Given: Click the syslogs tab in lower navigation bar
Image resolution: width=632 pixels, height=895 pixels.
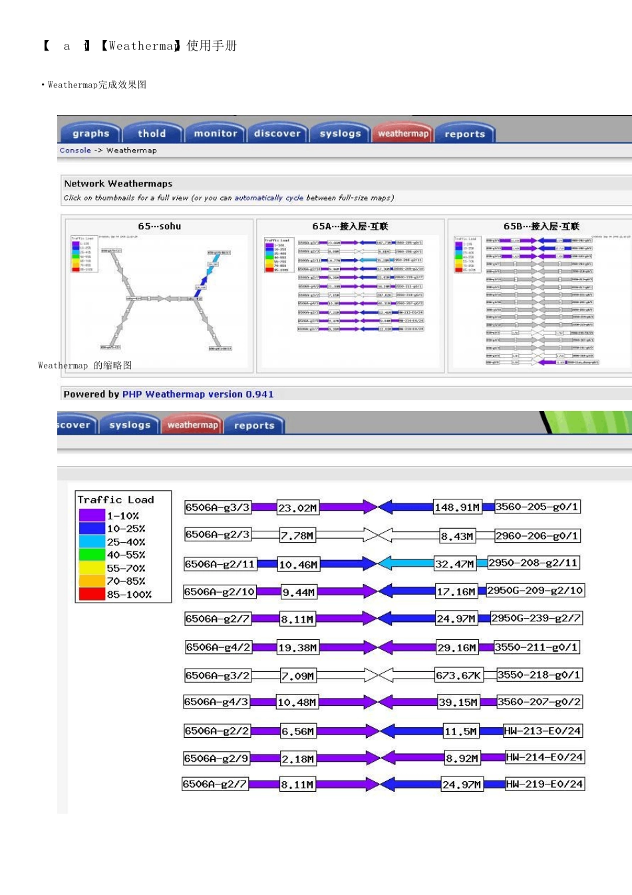Looking at the screenshot, I should point(130,425).
